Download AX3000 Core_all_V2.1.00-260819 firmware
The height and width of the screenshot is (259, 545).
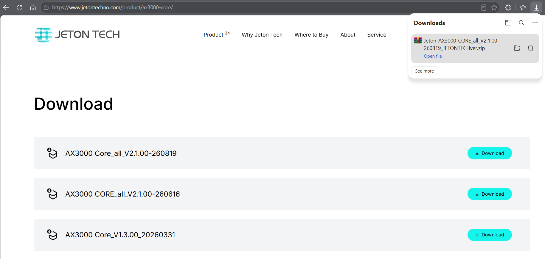tap(490, 153)
